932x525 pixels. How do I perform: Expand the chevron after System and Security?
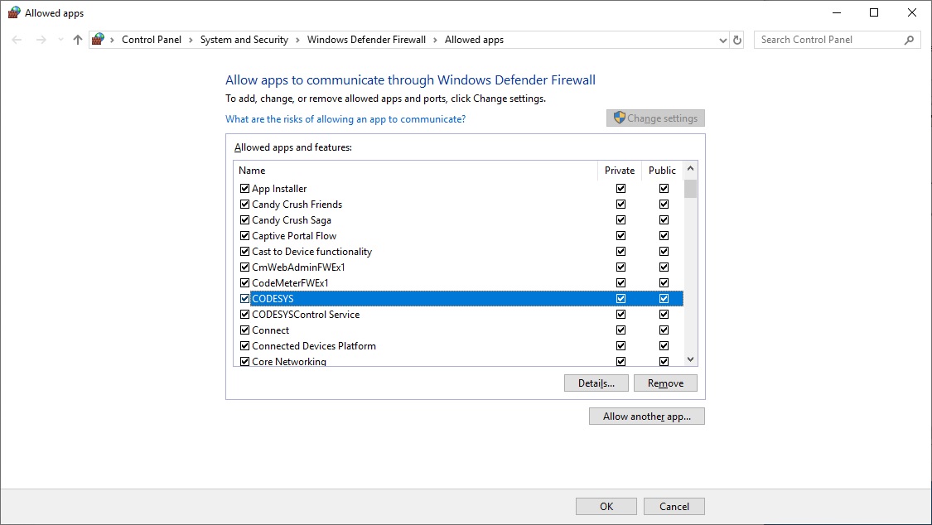click(x=297, y=40)
